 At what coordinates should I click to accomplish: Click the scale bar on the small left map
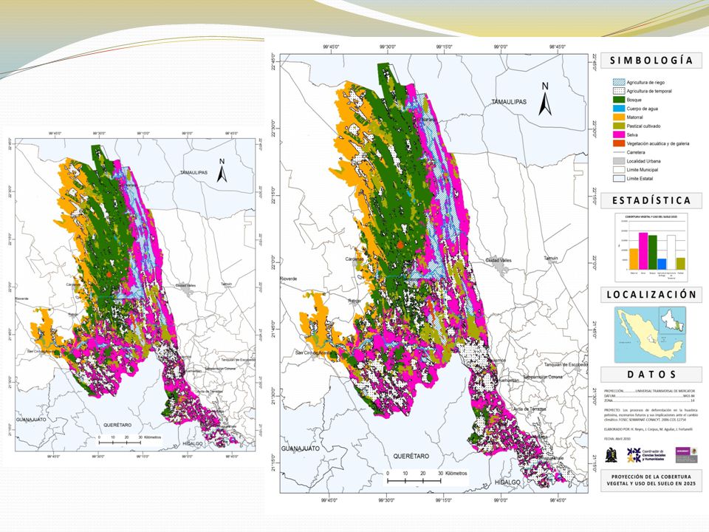pos(120,442)
